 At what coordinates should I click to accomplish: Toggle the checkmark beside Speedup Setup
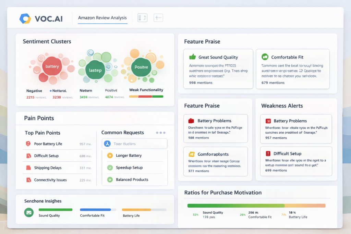(x=109, y=168)
